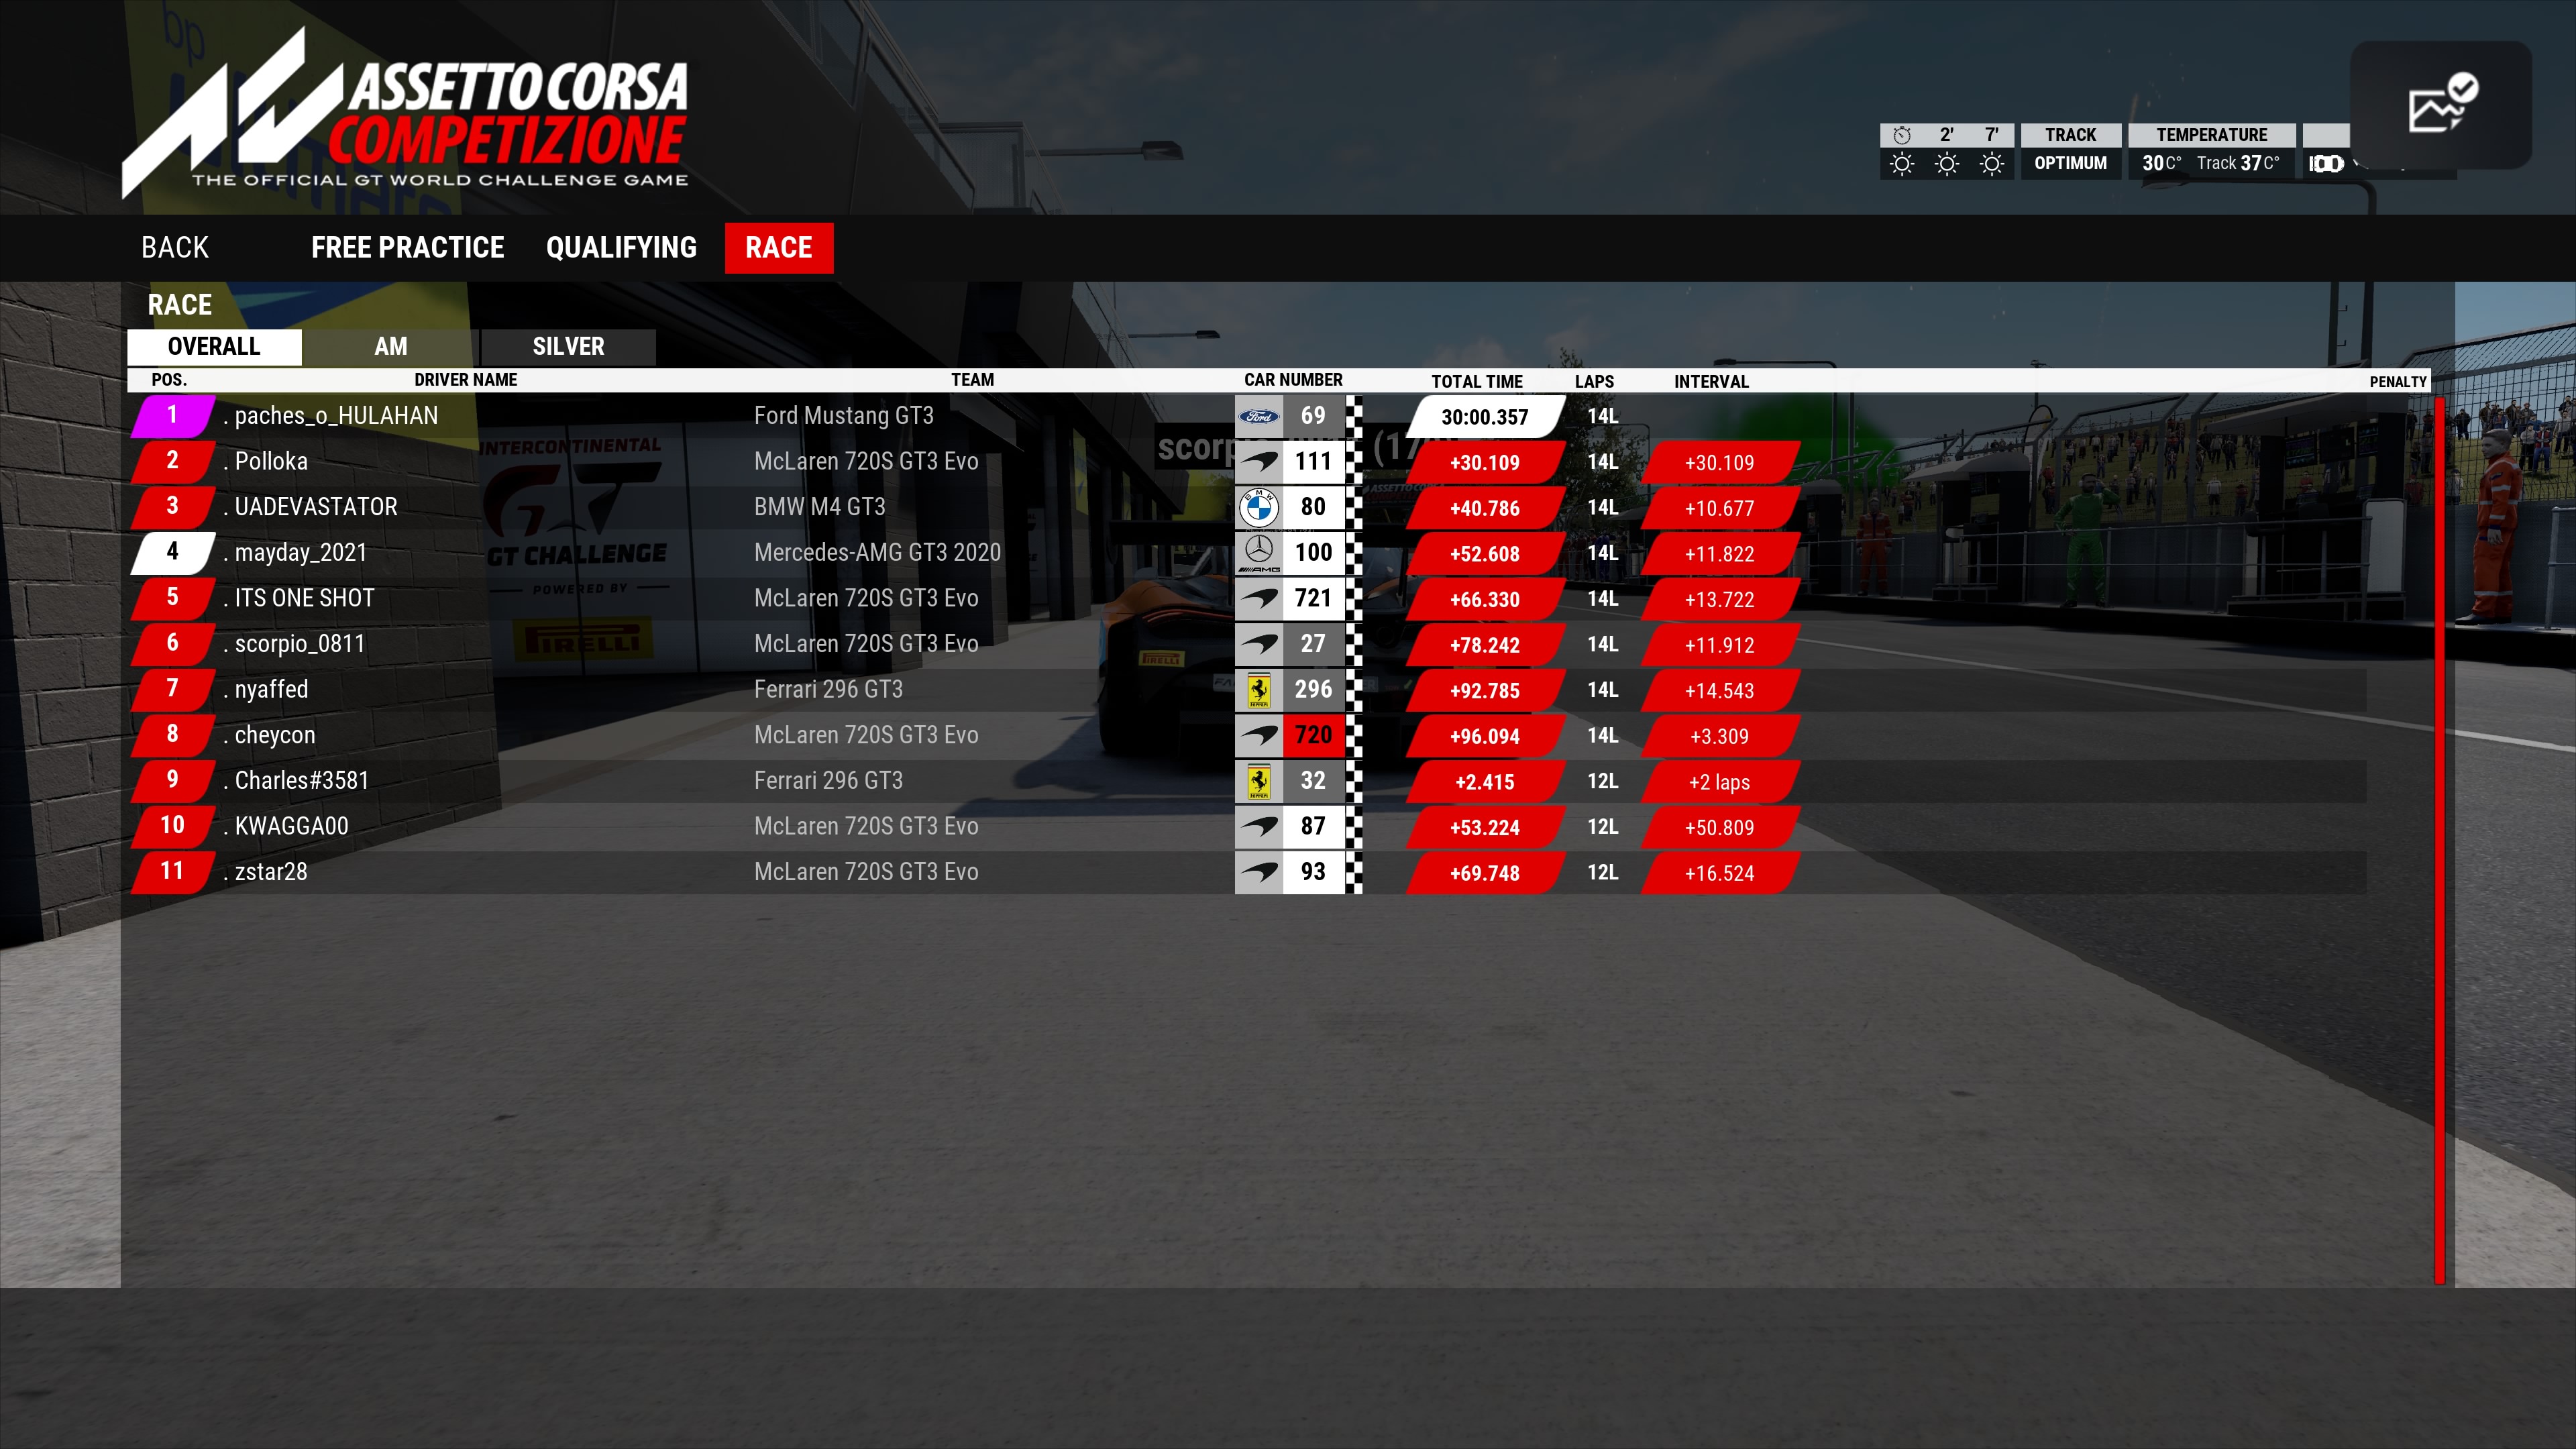The width and height of the screenshot is (2576, 1449).
Task: Open the FREE PRACTICE results tab
Action: [407, 248]
